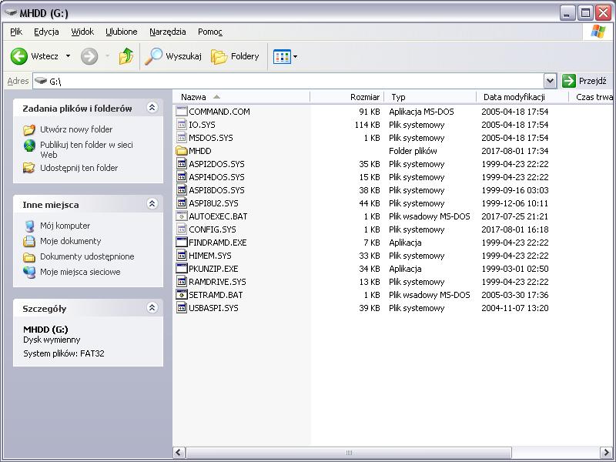
Task: Sort by the Typ column header
Action: coord(430,97)
